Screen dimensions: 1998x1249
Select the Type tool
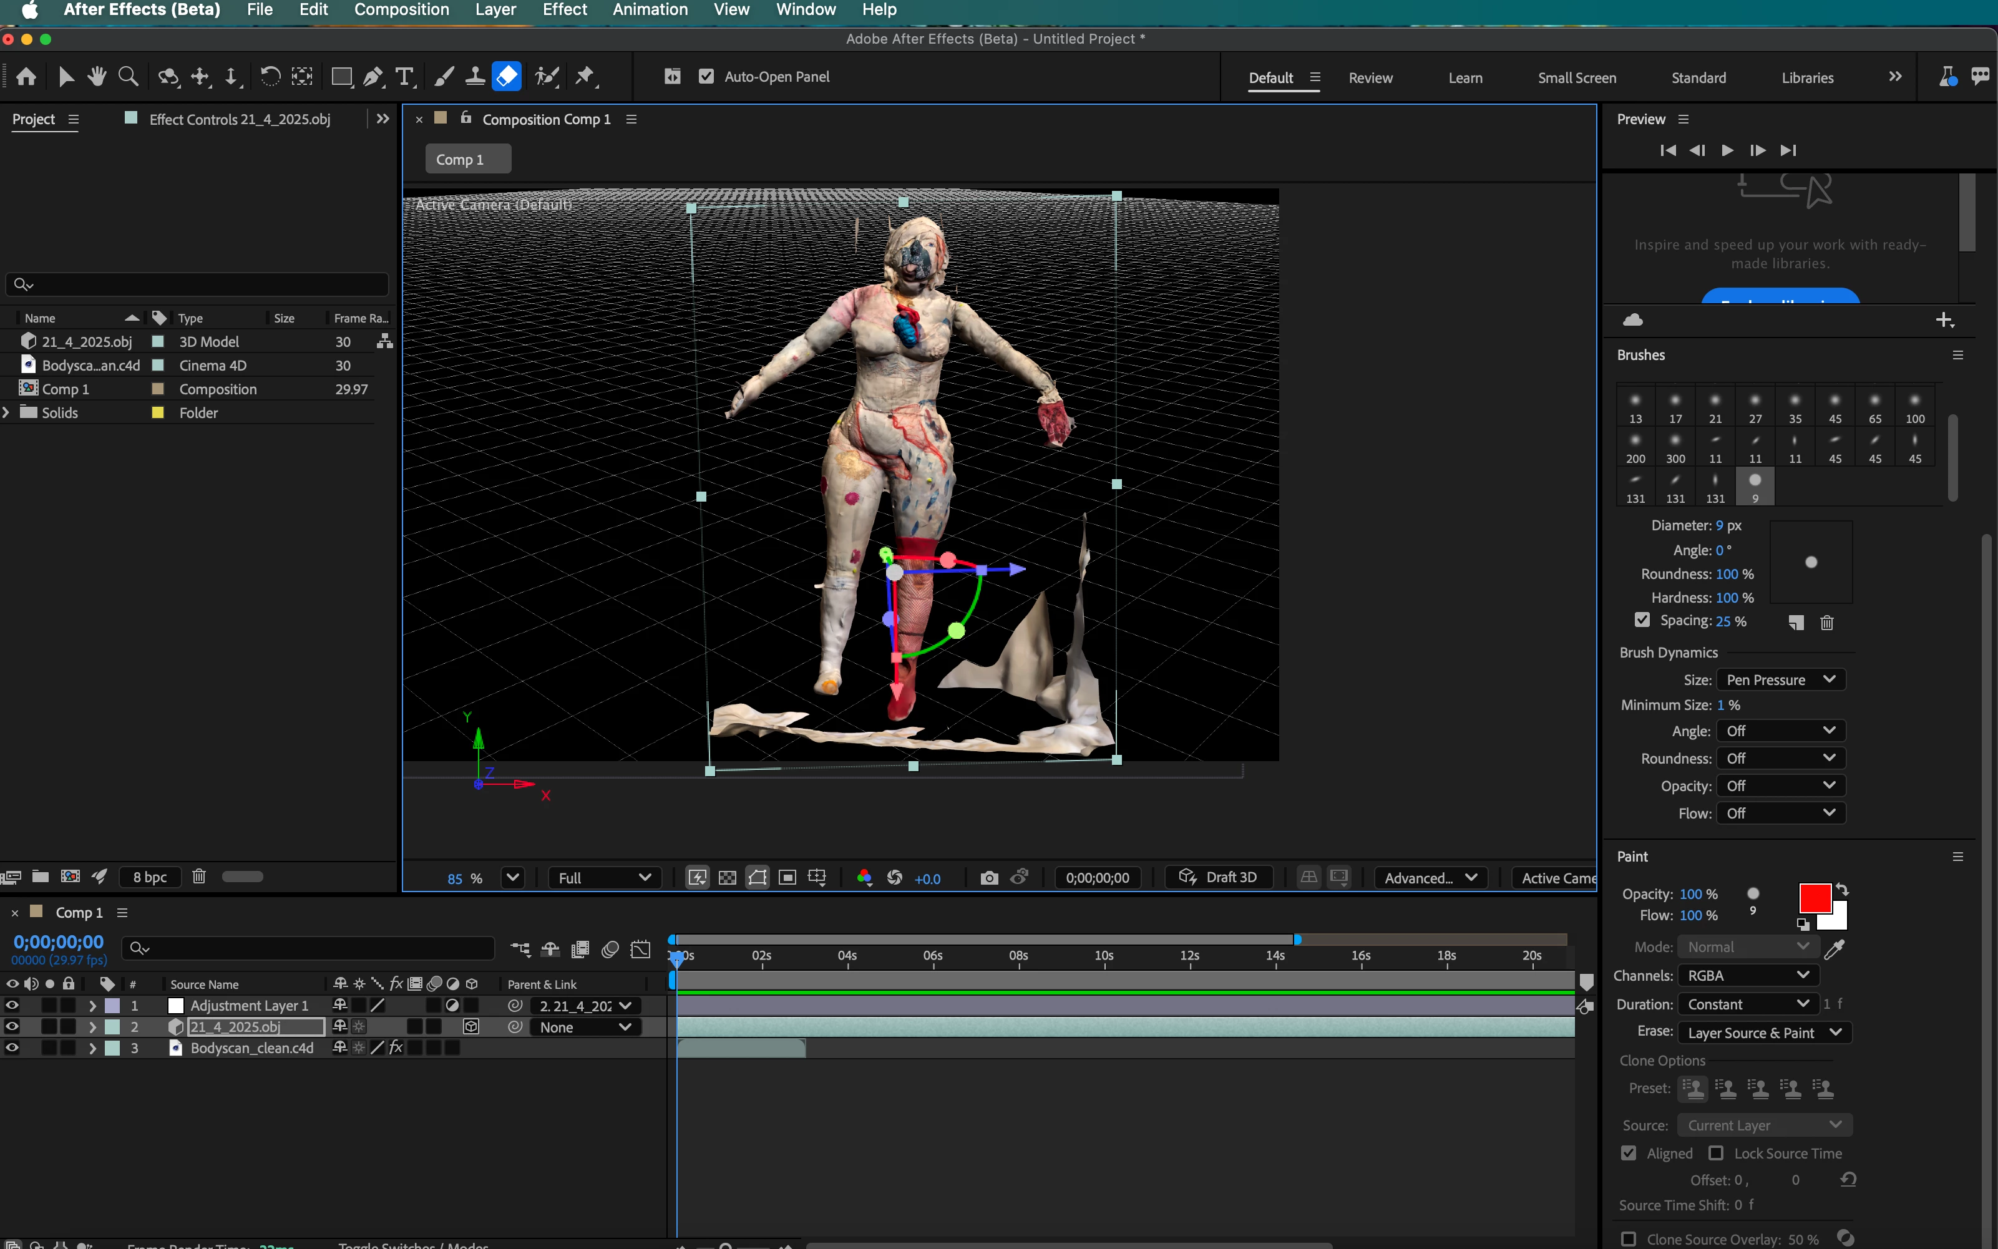pos(404,77)
